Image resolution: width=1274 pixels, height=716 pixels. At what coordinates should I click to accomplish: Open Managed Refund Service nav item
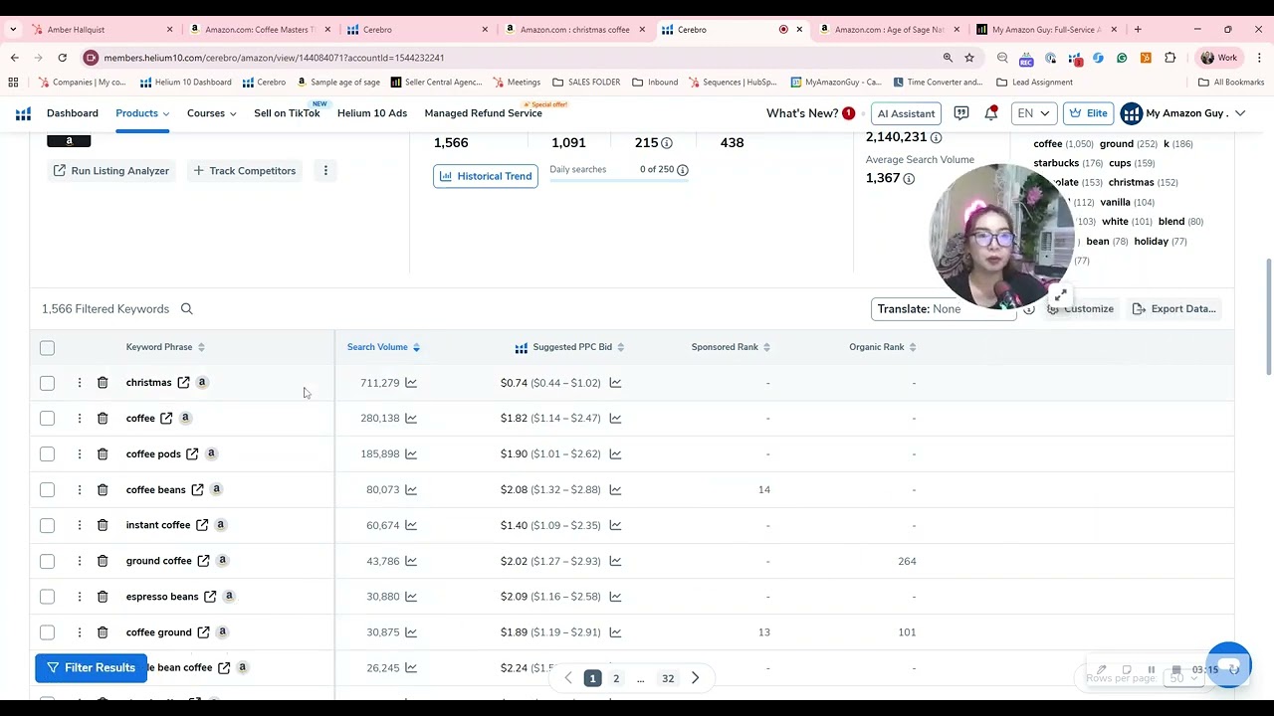[483, 113]
